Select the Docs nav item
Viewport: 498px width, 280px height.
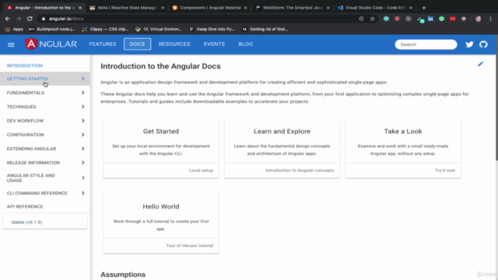pos(137,44)
